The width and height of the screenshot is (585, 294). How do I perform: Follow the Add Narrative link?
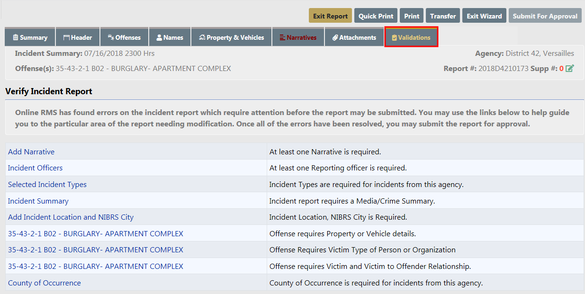pos(31,152)
